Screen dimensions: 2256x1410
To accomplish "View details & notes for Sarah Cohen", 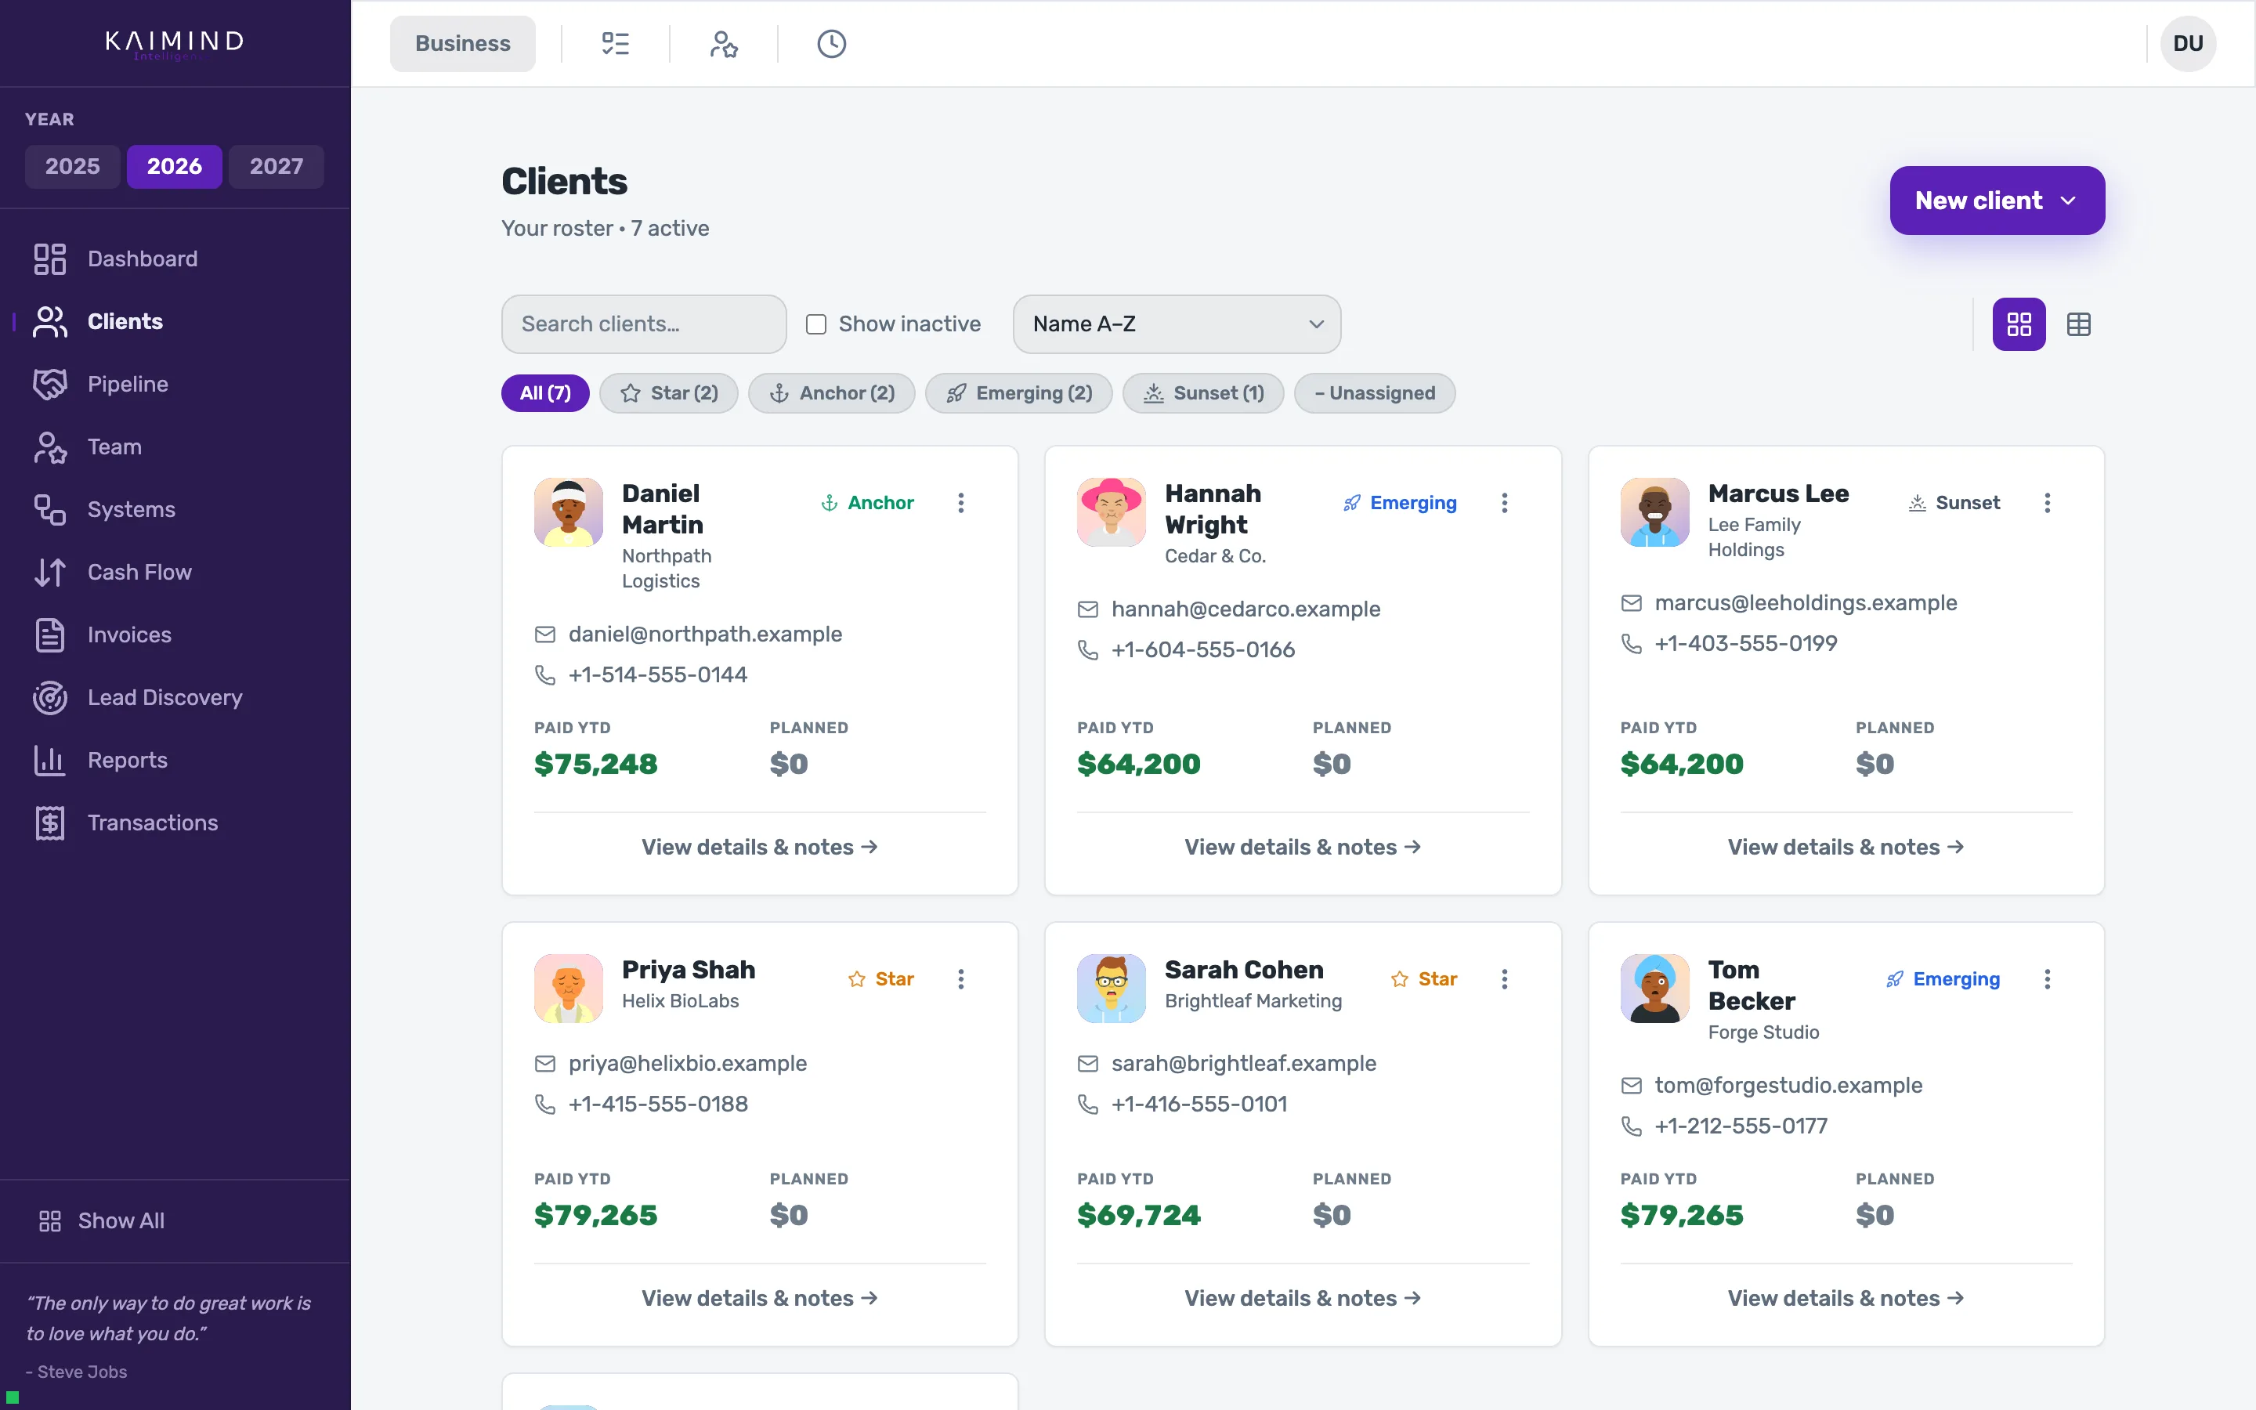I will [1303, 1298].
